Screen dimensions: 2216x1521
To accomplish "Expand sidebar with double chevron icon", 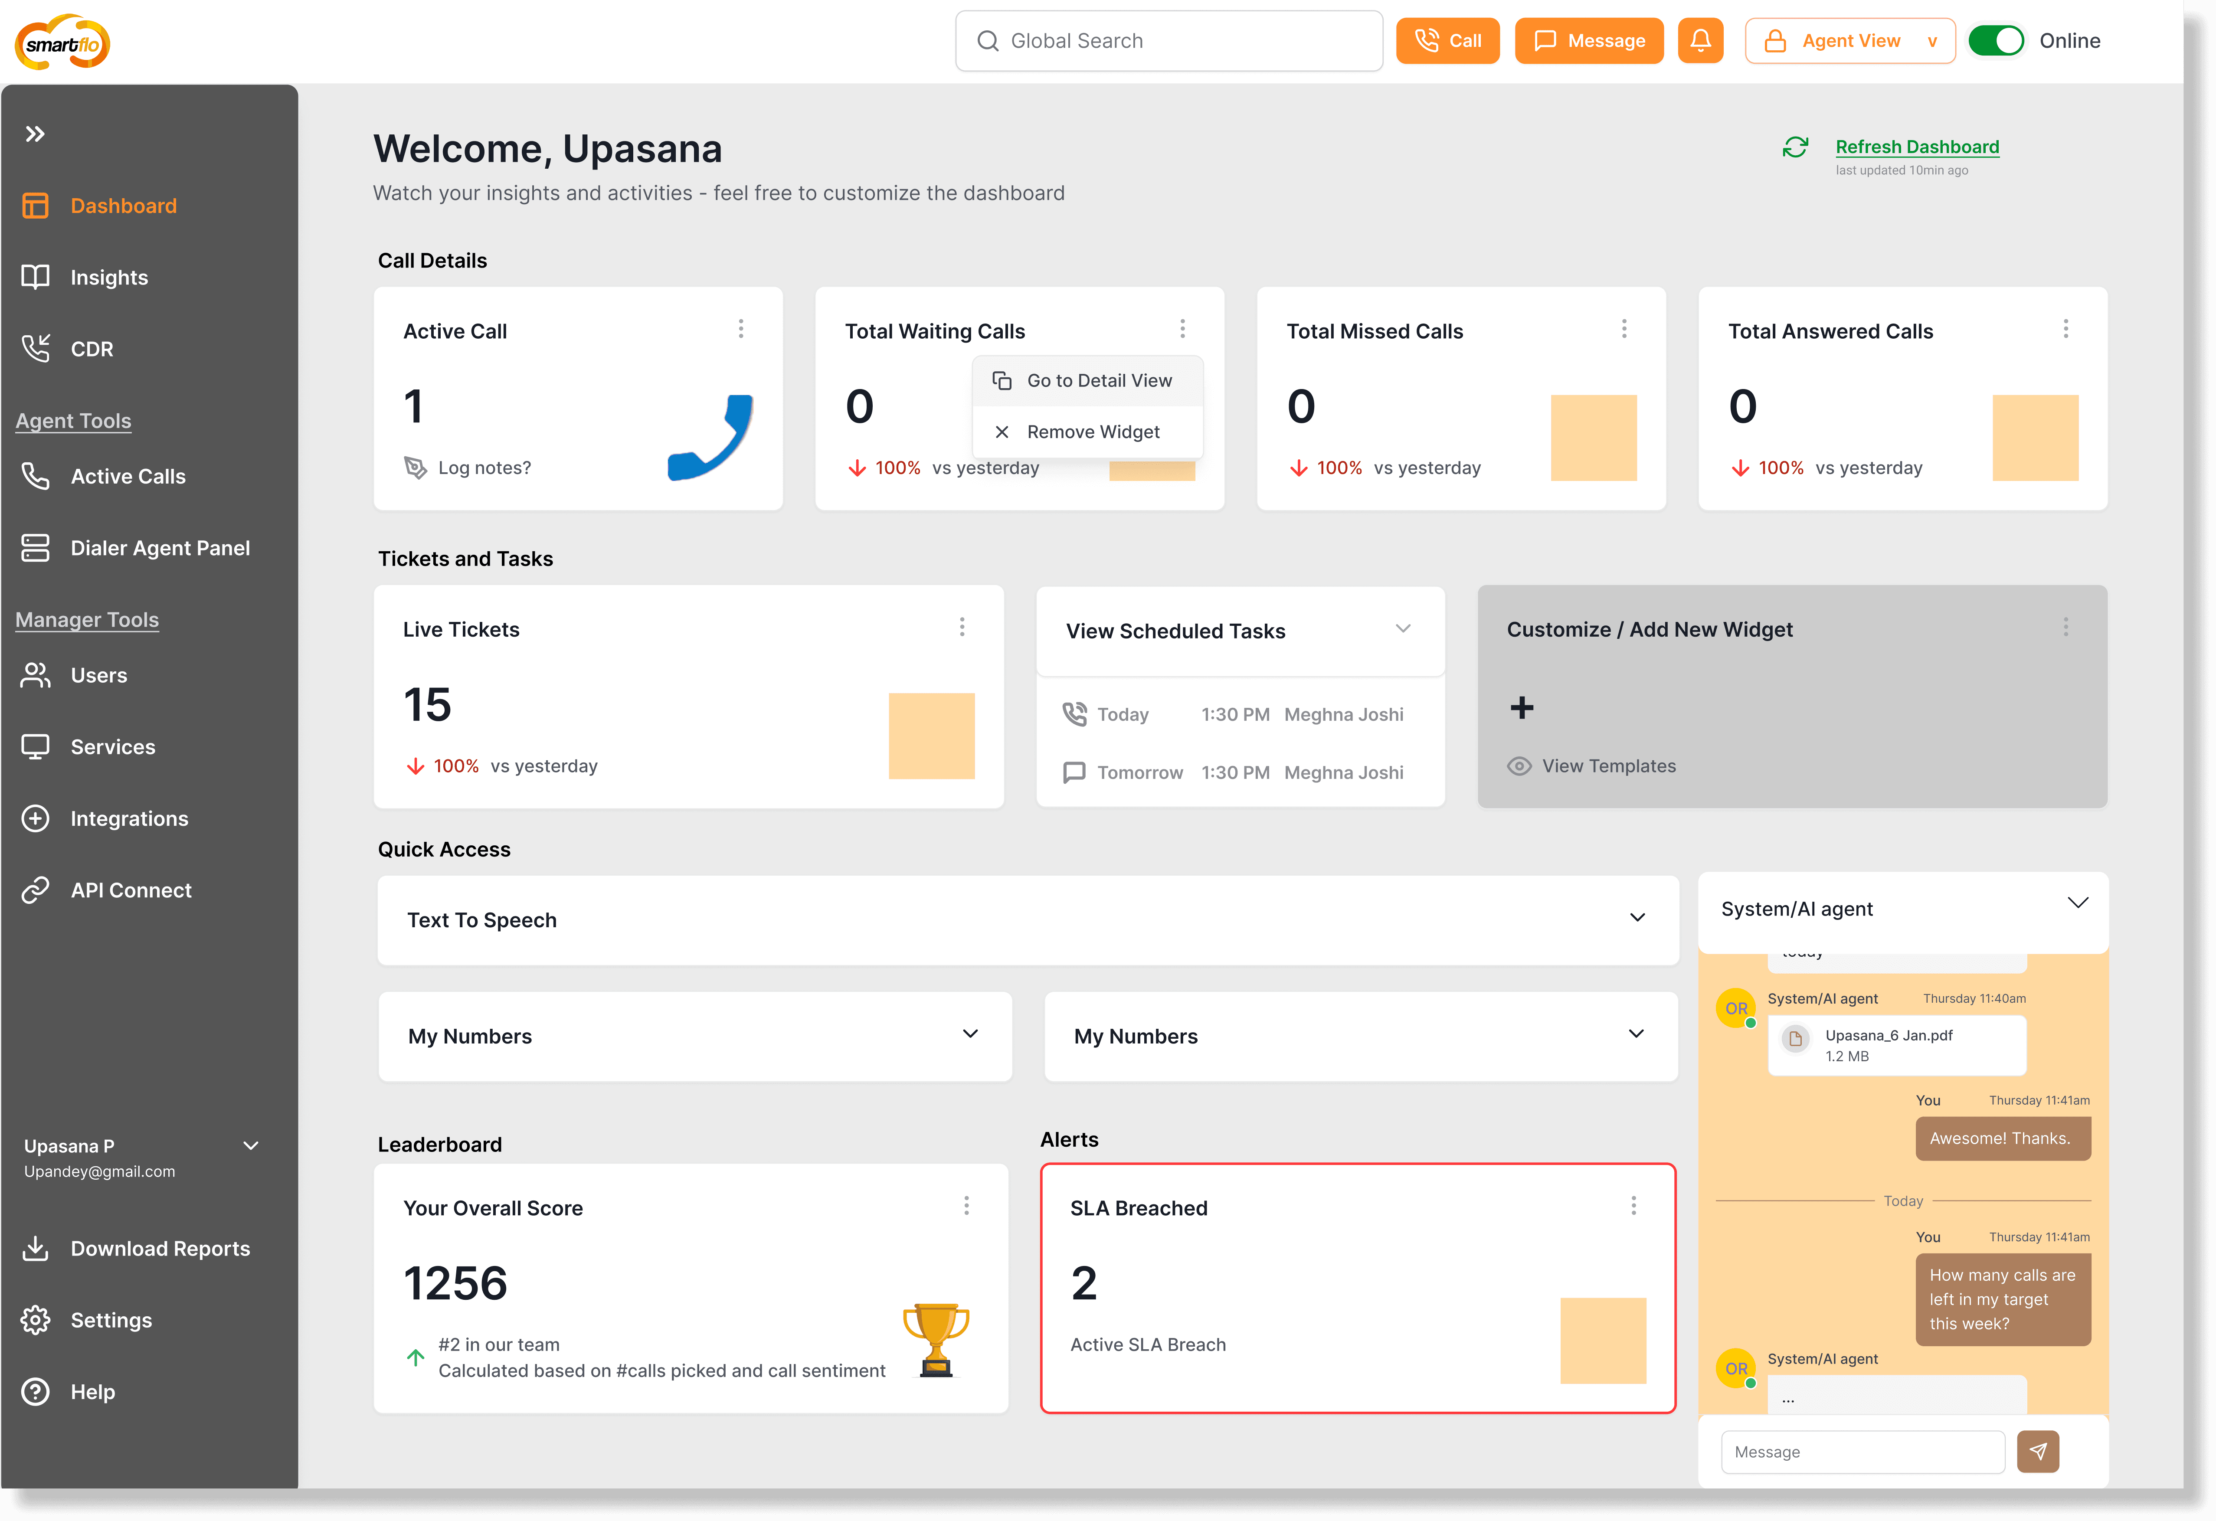I will pyautogui.click(x=35, y=134).
